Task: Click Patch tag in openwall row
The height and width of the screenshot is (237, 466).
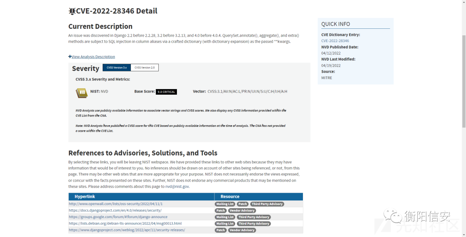Action: click(242, 204)
